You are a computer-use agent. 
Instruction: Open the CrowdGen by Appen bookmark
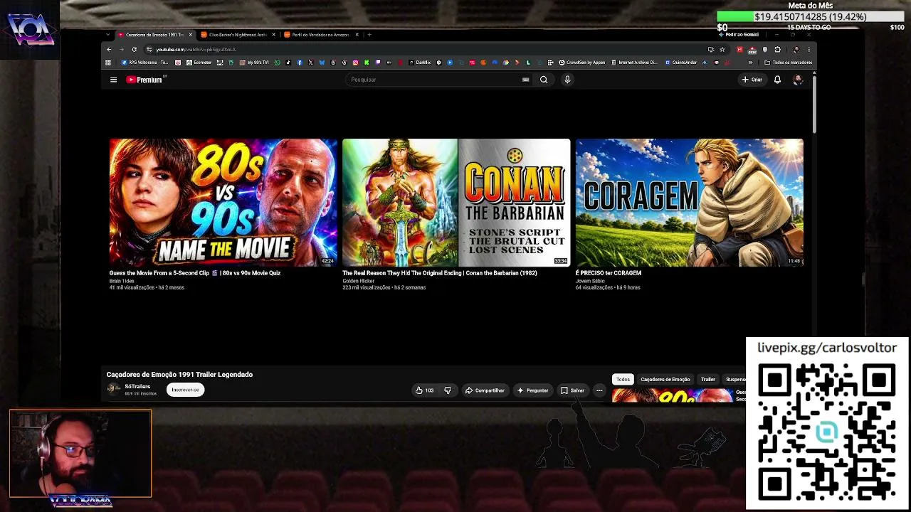[x=582, y=63]
